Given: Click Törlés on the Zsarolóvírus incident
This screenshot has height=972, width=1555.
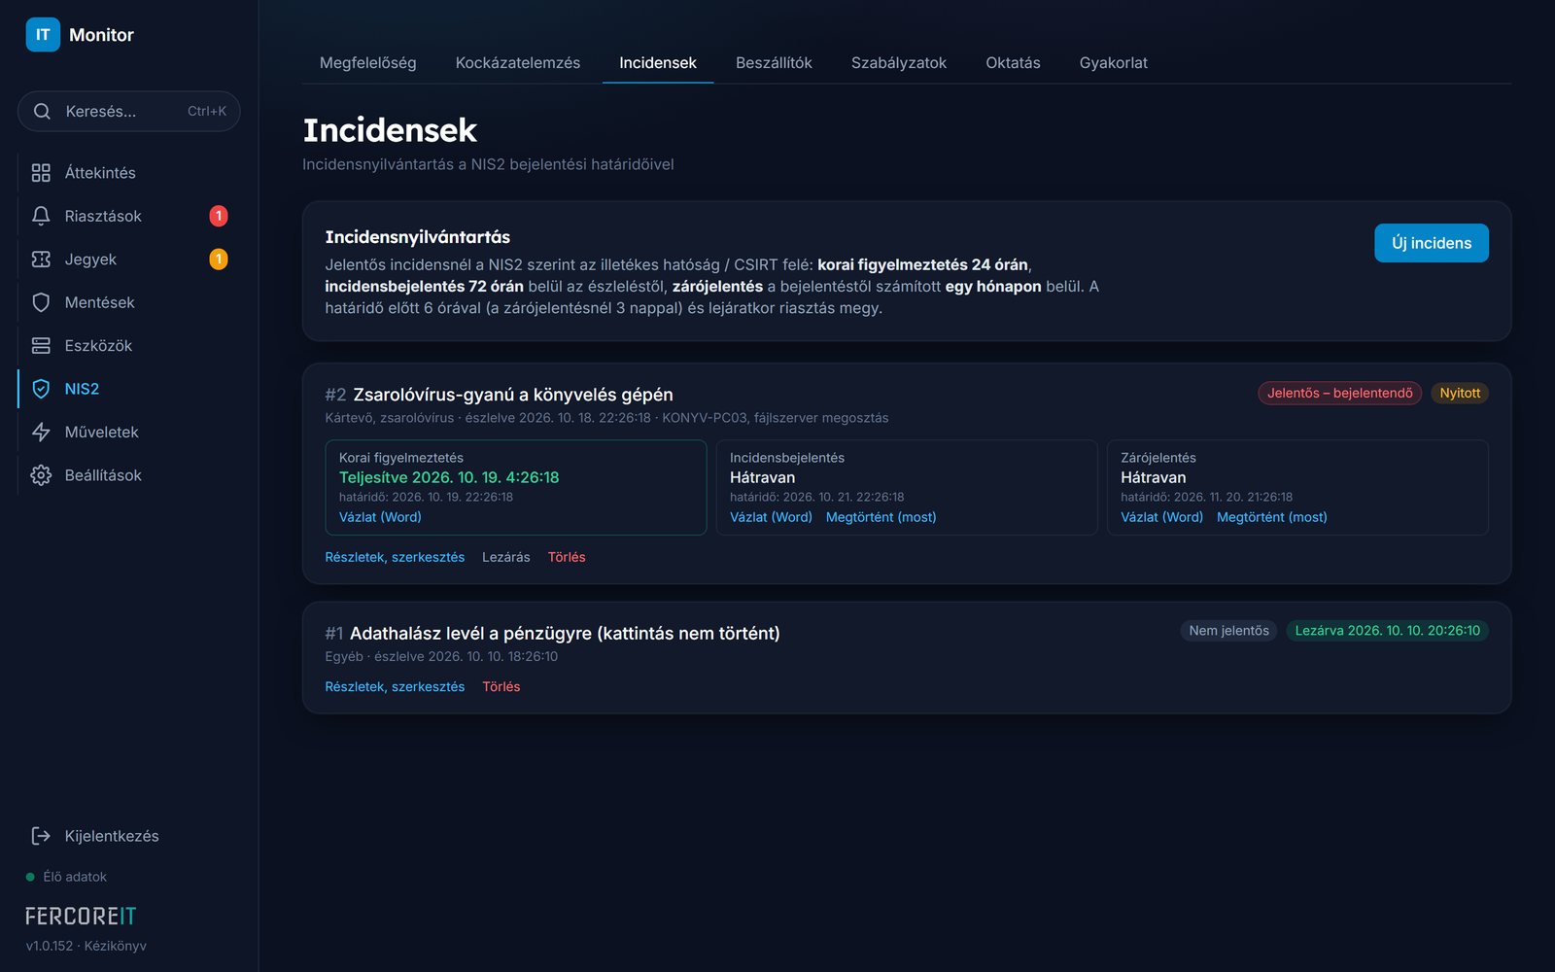Looking at the screenshot, I should coord(567,557).
